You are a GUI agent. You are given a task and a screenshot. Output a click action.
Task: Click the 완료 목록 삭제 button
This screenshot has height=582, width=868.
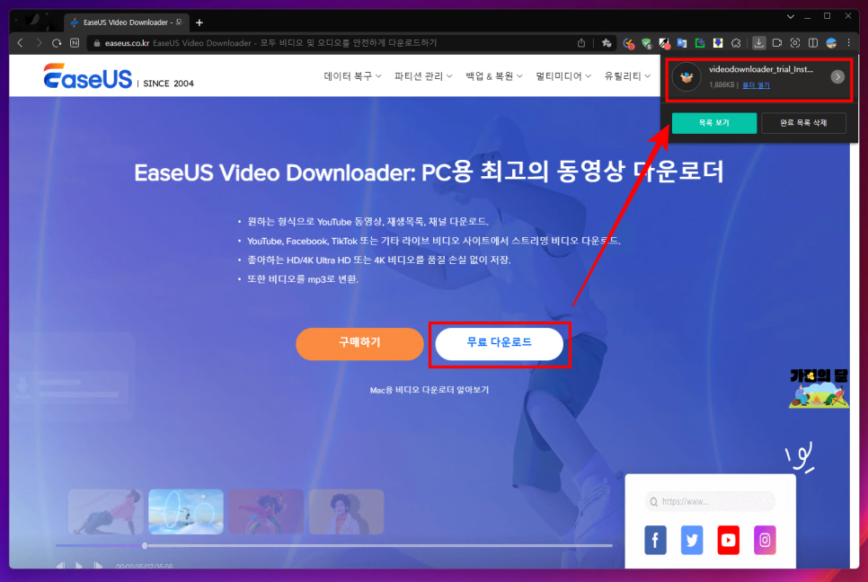(804, 123)
